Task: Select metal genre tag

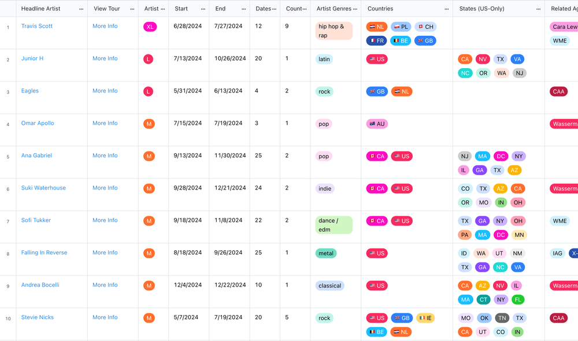Action: tap(326, 253)
